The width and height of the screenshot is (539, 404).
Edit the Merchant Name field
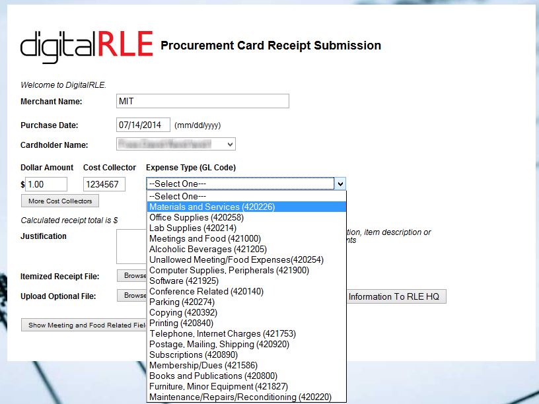(202, 101)
